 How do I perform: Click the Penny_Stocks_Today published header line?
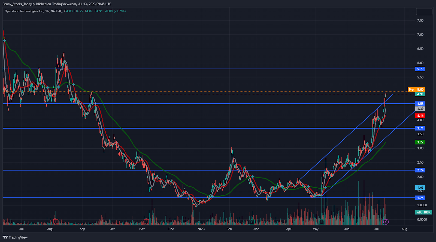tap(57, 4)
